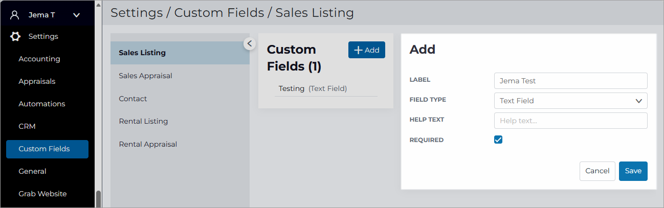The width and height of the screenshot is (664, 208).
Task: Click the user profile icon
Action: click(x=15, y=15)
